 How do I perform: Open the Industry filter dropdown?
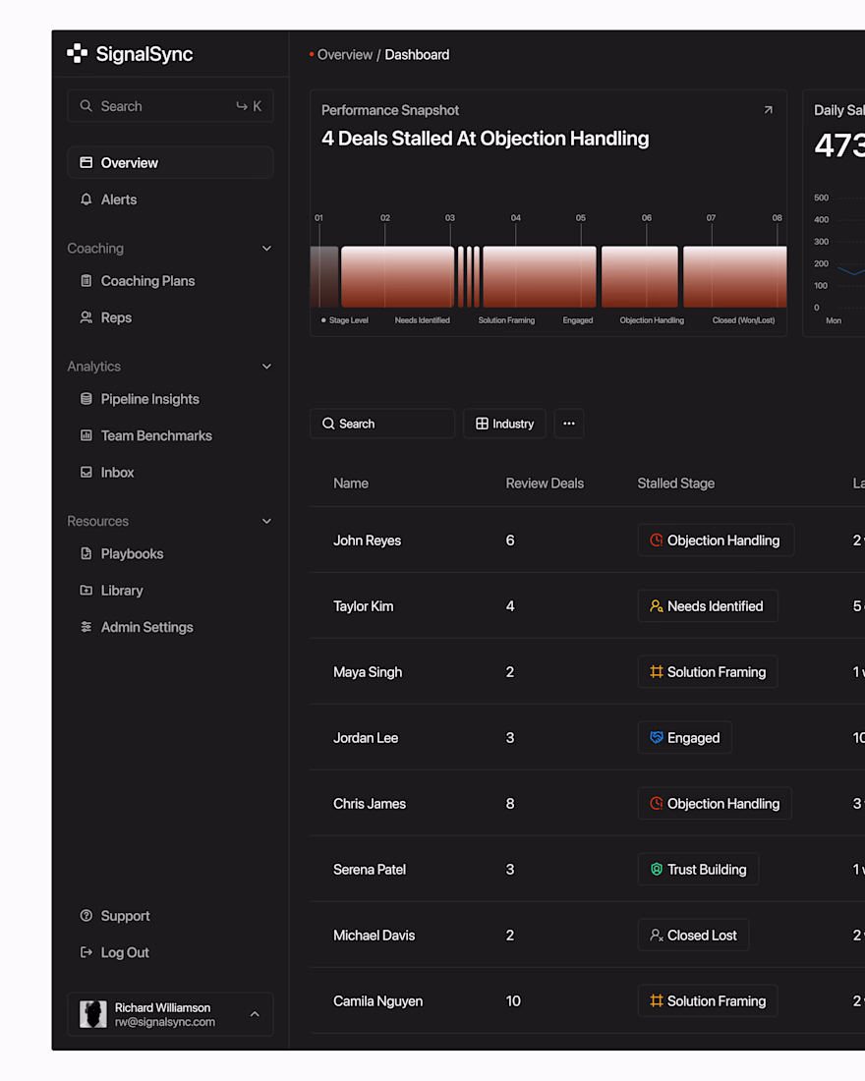pos(505,424)
